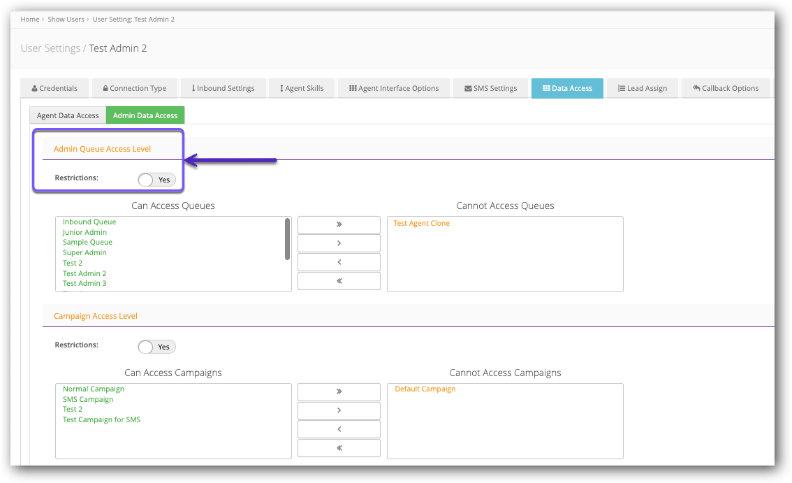Open Agent Interface Options tab
The width and height of the screenshot is (792, 483).
point(394,88)
